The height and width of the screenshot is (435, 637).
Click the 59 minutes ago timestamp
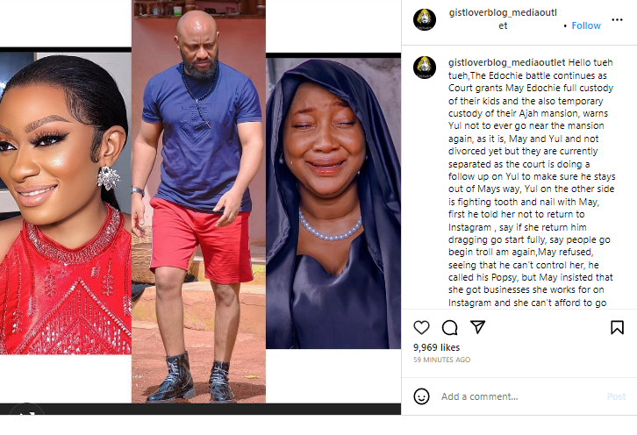tap(441, 360)
